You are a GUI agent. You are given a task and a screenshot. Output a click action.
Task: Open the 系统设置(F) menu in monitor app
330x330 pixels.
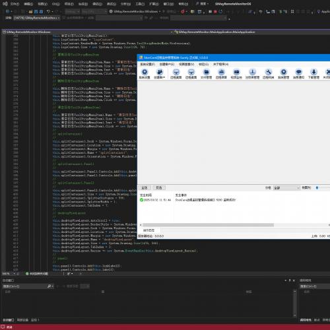(x=147, y=64)
